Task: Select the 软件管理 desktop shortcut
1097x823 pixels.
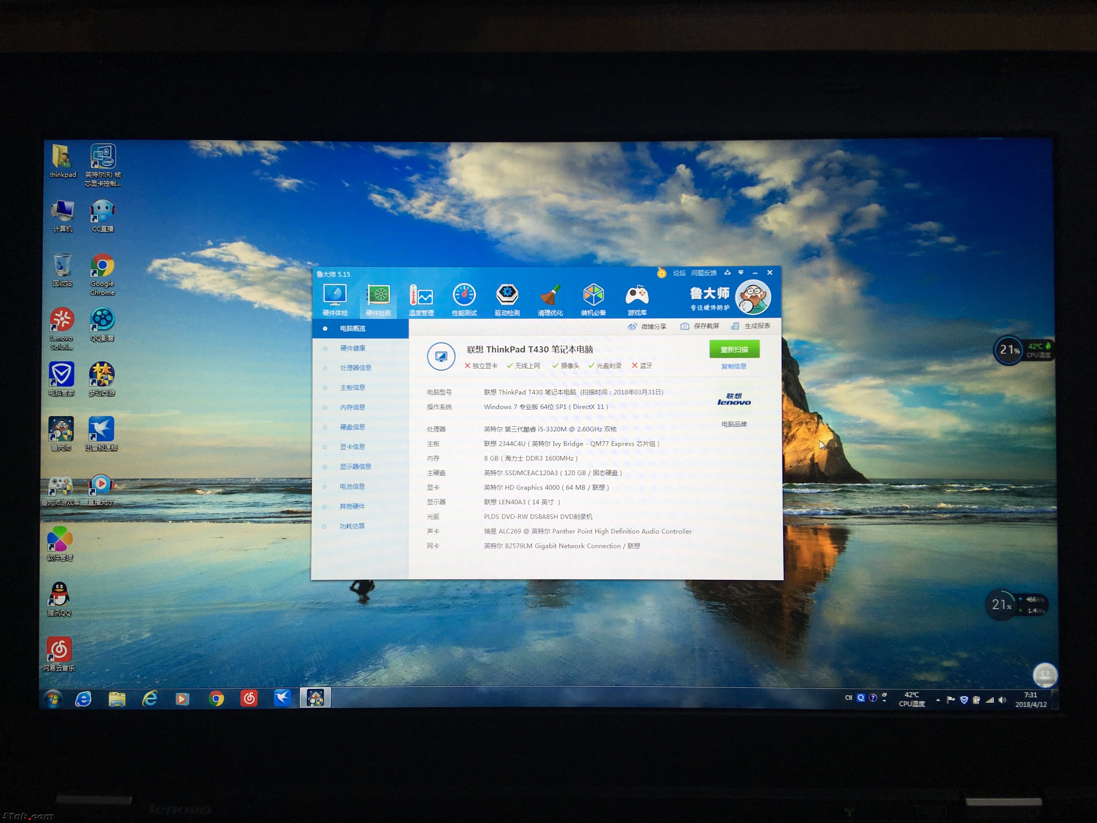Action: (x=60, y=544)
